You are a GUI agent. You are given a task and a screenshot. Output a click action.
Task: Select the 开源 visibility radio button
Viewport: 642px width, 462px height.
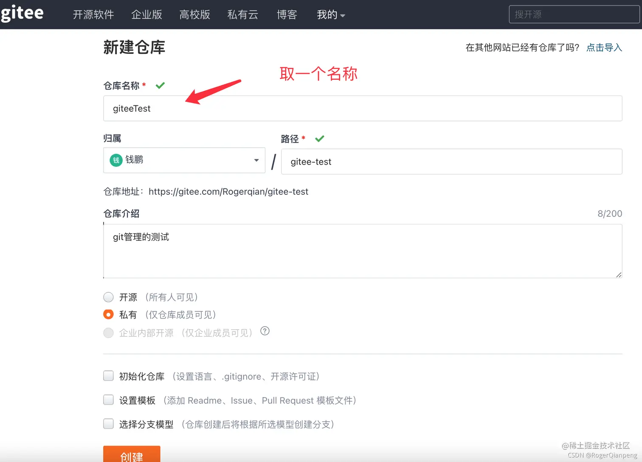pyautogui.click(x=108, y=297)
